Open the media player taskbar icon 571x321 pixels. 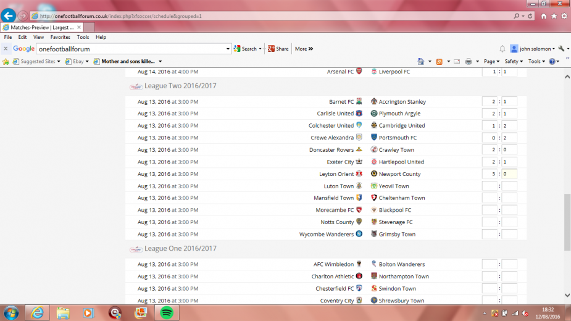[x=88, y=313]
